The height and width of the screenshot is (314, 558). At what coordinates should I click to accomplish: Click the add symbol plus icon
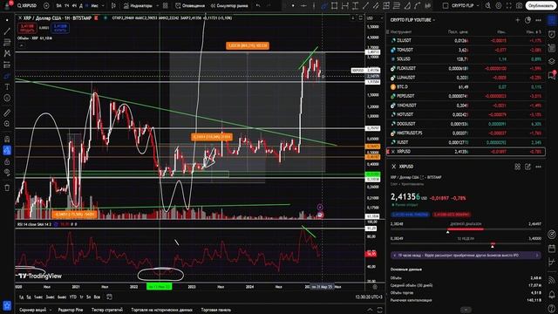click(46, 6)
